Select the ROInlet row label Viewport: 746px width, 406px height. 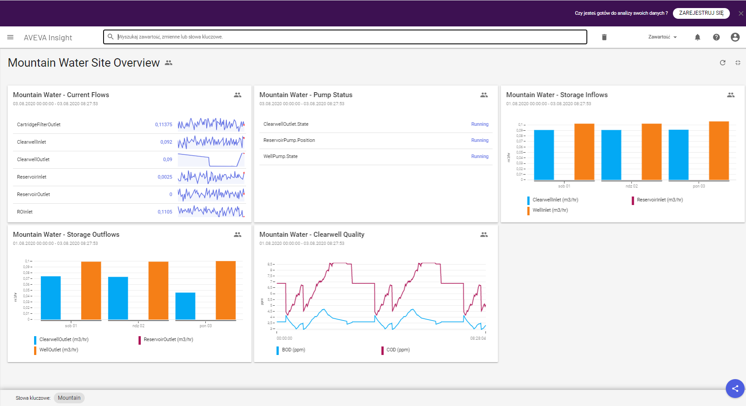[25, 212]
